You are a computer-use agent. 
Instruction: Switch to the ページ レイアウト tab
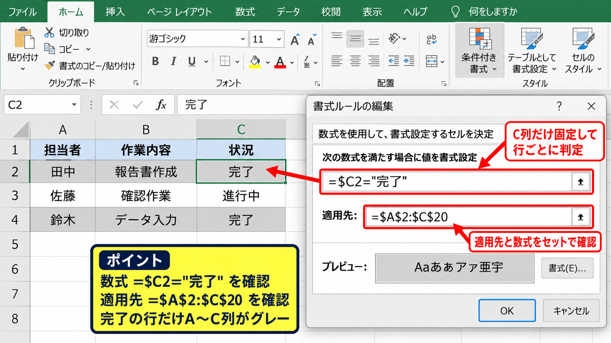click(179, 12)
